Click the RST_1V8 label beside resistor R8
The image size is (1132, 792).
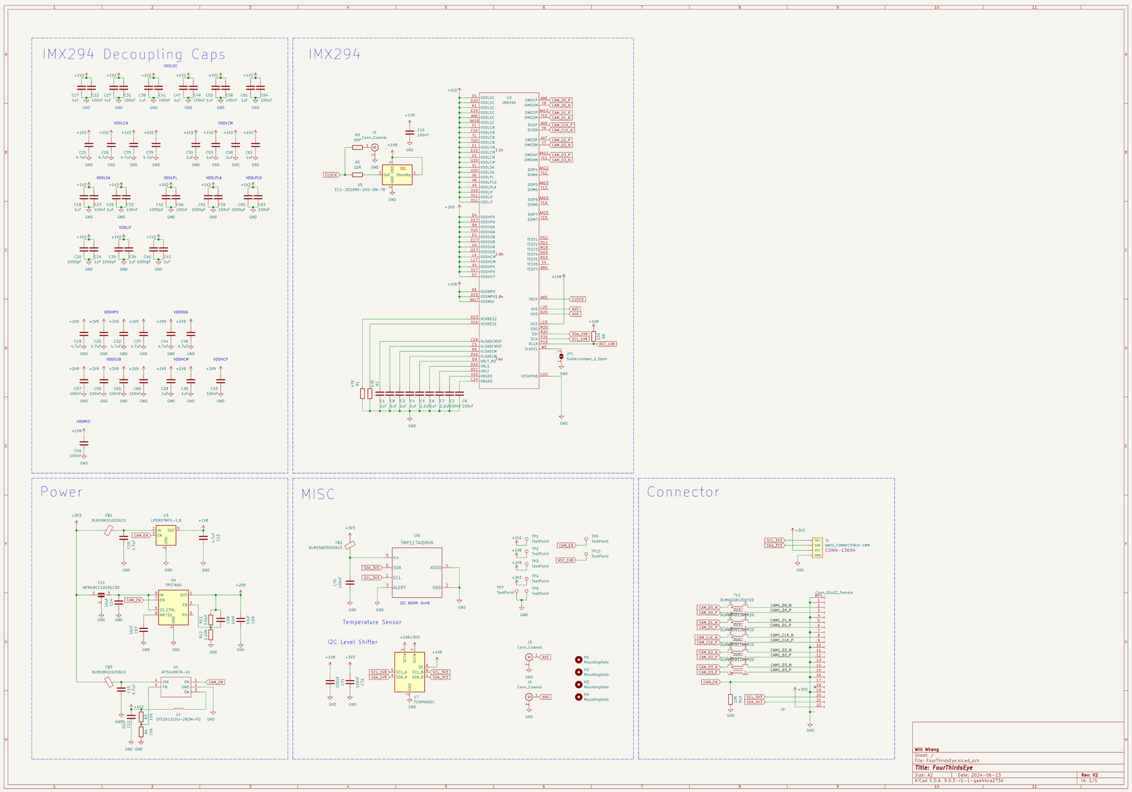pos(606,344)
